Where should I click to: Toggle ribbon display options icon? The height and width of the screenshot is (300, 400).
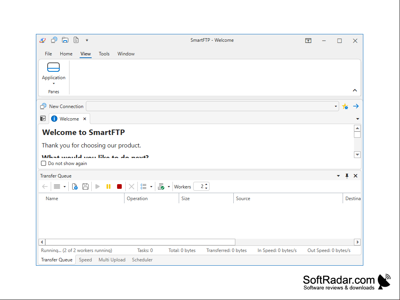point(308,41)
